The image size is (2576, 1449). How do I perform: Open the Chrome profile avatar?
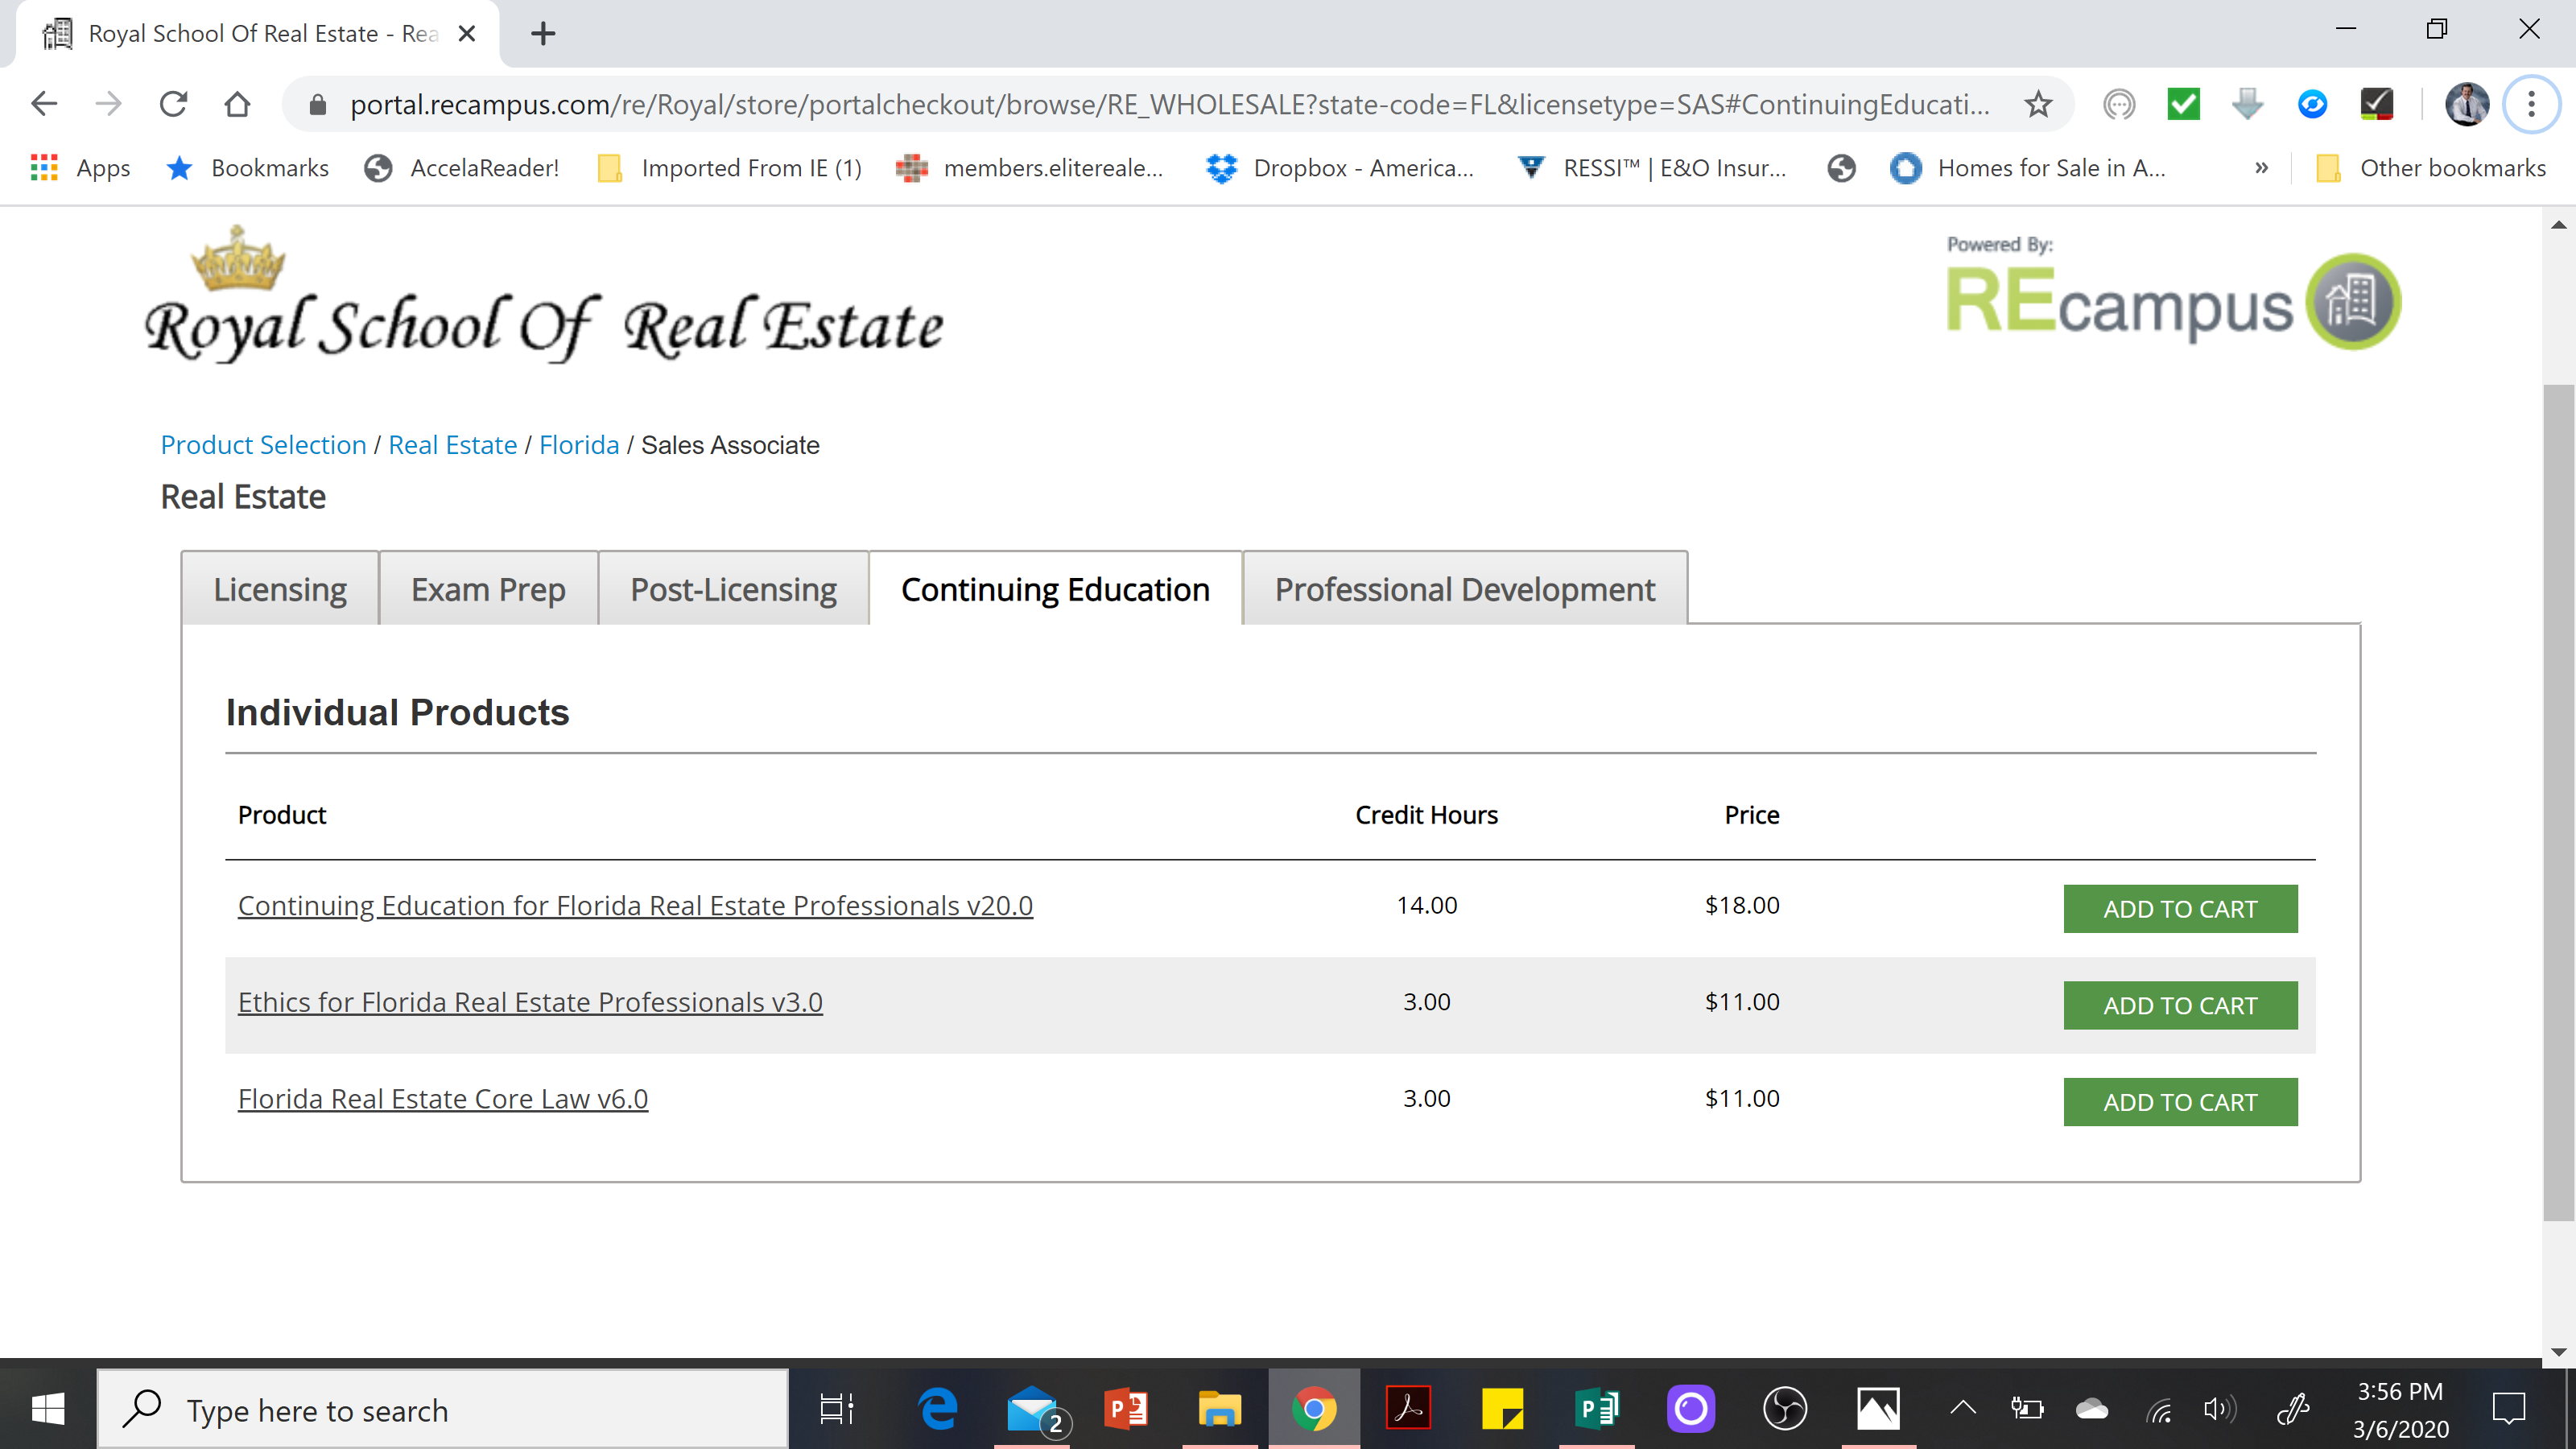(x=2467, y=104)
